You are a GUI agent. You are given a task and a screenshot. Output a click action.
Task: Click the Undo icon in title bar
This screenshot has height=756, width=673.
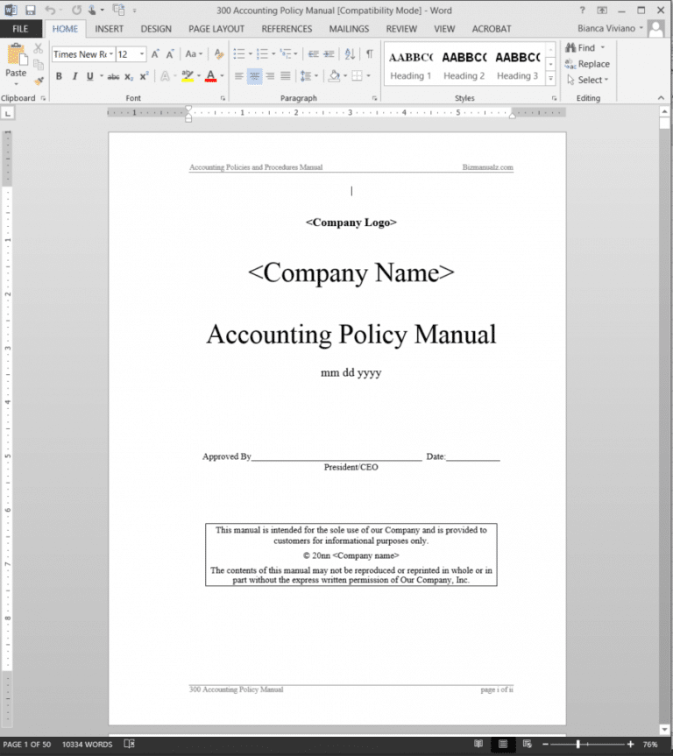(50, 11)
